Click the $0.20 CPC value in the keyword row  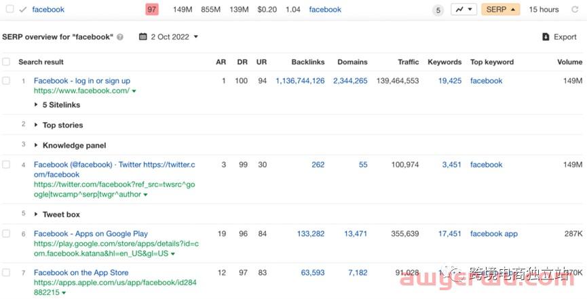[267, 9]
